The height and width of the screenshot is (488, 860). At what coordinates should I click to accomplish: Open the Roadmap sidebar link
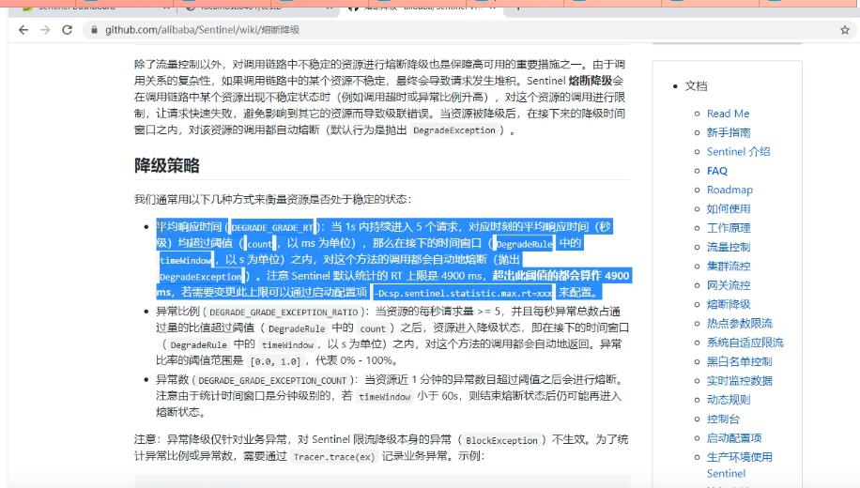click(729, 190)
